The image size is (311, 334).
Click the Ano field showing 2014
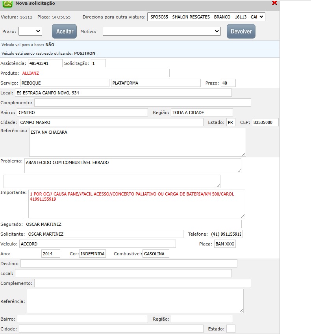[x=51, y=253]
